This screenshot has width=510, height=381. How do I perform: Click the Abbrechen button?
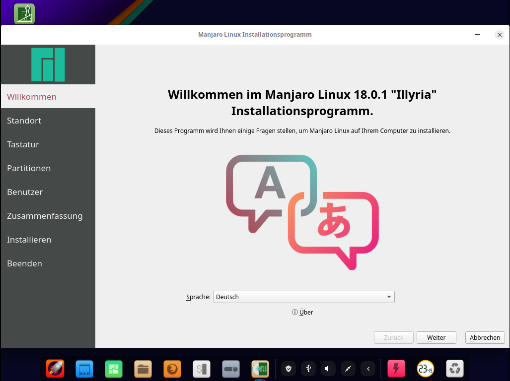click(485, 337)
